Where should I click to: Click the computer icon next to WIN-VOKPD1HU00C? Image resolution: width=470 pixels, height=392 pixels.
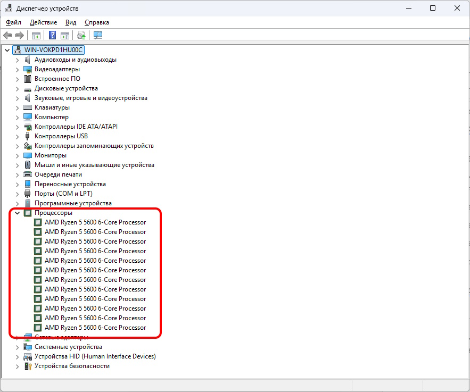[18, 49]
